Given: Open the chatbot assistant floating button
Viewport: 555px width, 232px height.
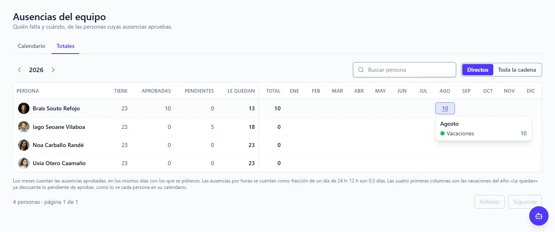Looking at the screenshot, I should [539, 216].
